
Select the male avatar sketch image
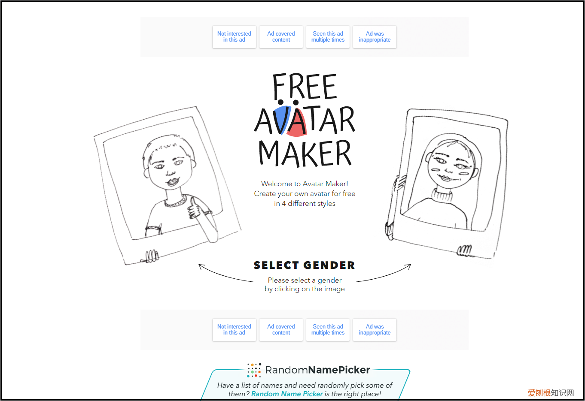167,186
